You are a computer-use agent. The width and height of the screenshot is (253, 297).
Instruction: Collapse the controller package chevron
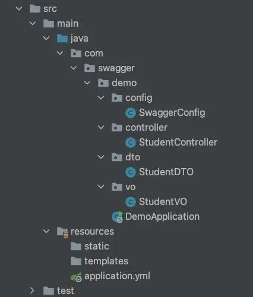click(101, 127)
